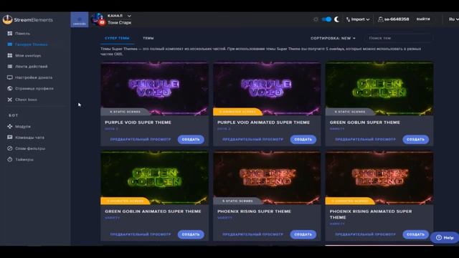
Task: Create Phoenix Rising Super Theme
Action: [303, 234]
